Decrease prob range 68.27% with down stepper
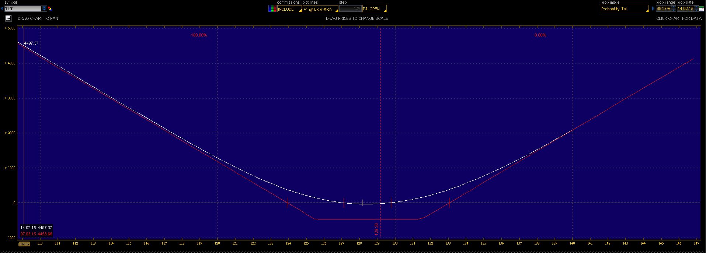This screenshot has width=706, height=253. (x=674, y=10)
